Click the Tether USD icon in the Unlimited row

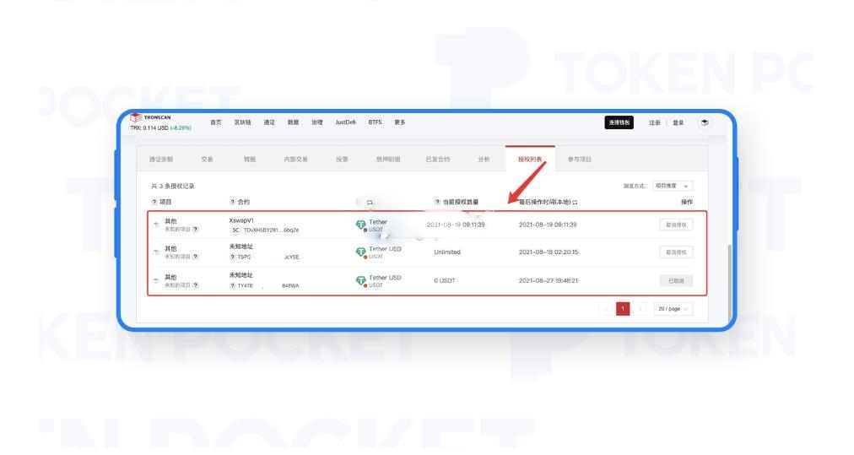(360, 252)
